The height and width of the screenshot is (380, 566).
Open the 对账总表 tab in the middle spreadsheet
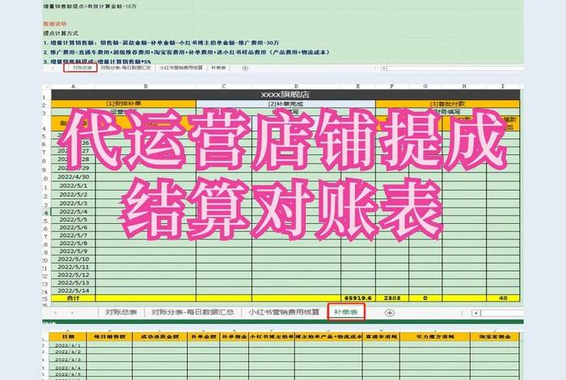pyautogui.click(x=121, y=312)
